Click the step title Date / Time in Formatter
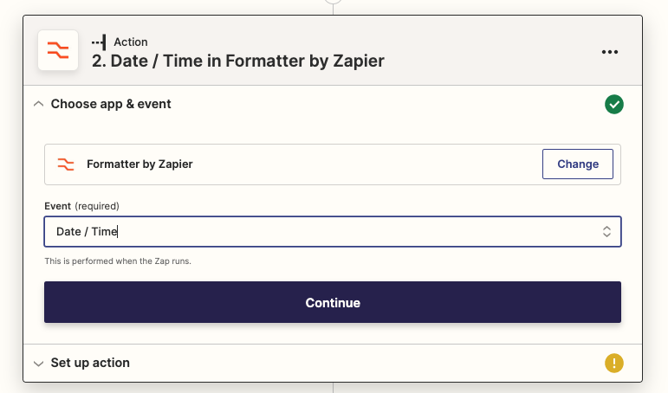668x393 pixels. [238, 61]
